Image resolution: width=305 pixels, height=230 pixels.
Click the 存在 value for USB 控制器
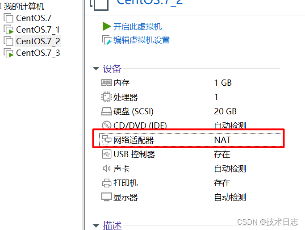click(x=222, y=155)
